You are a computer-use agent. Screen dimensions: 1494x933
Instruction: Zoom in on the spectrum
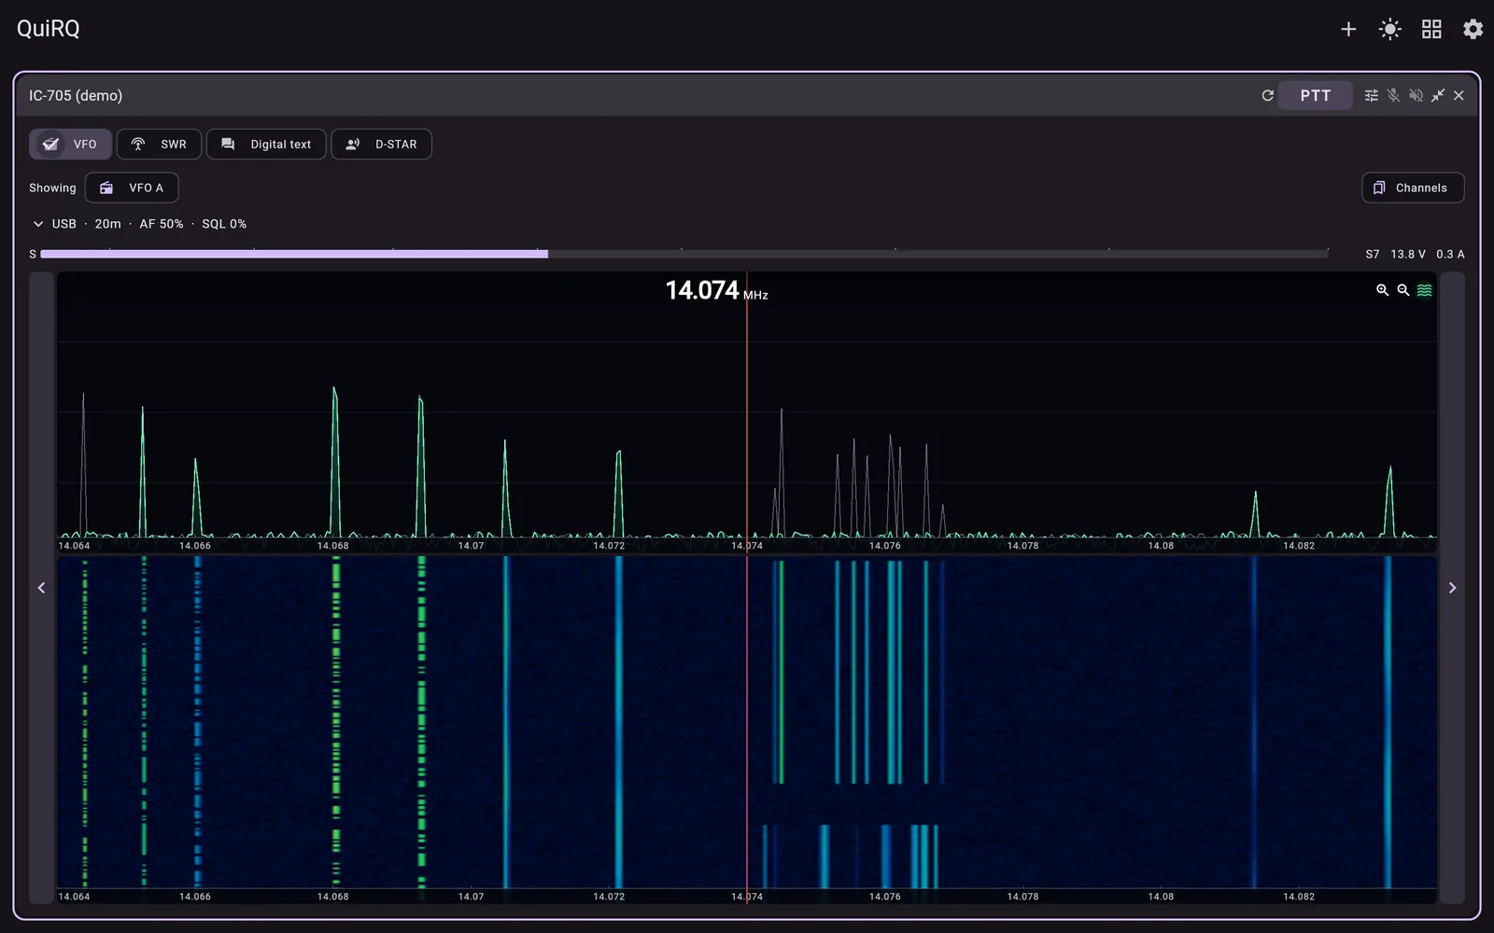(1382, 290)
